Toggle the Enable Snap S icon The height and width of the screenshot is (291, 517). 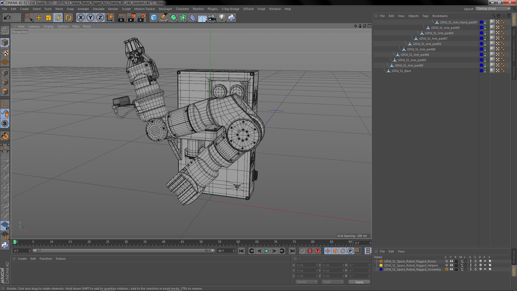pyautogui.click(x=5, y=124)
